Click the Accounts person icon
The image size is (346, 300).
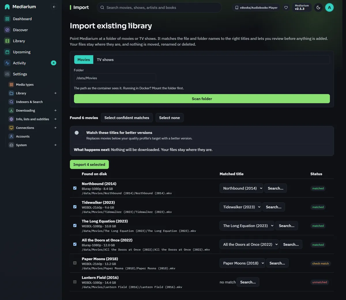click(x=11, y=136)
